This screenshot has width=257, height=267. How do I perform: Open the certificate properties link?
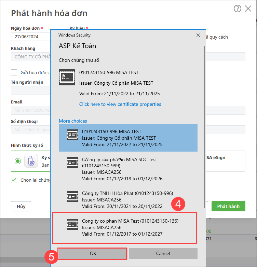[x=120, y=104]
